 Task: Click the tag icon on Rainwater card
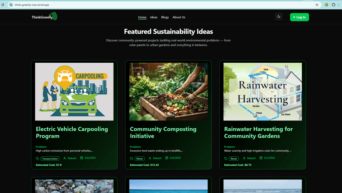pos(226,159)
